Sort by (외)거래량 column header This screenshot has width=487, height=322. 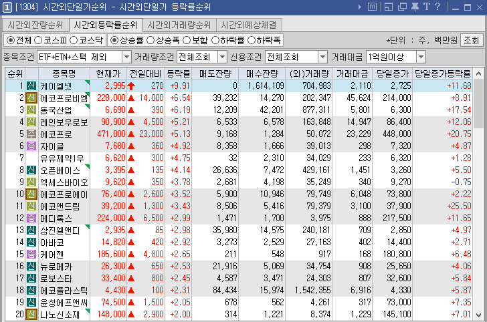pyautogui.click(x=309, y=74)
